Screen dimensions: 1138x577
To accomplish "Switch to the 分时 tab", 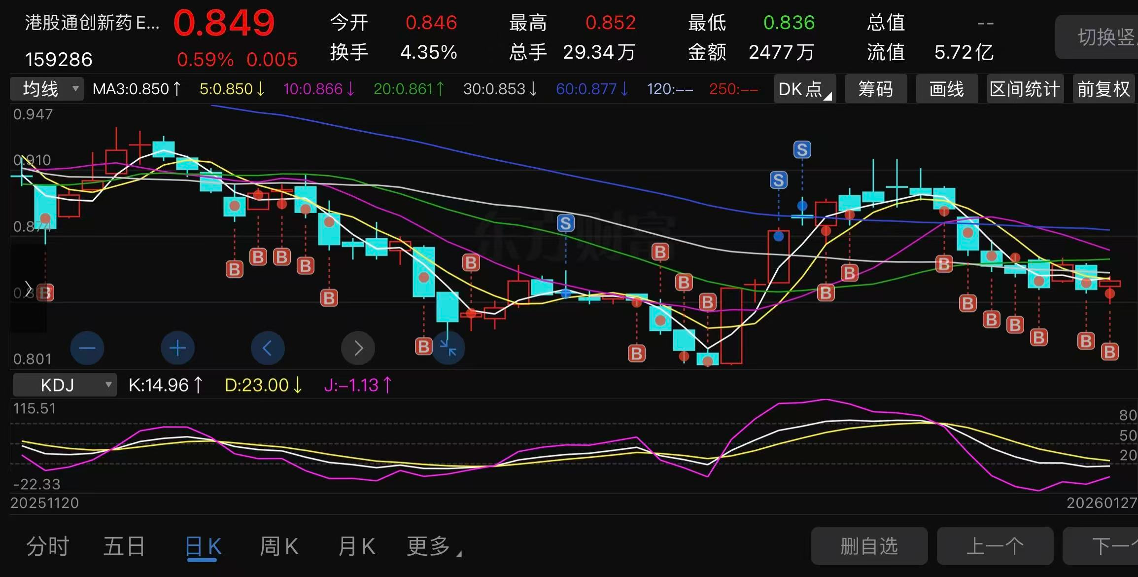I will pyautogui.click(x=47, y=546).
